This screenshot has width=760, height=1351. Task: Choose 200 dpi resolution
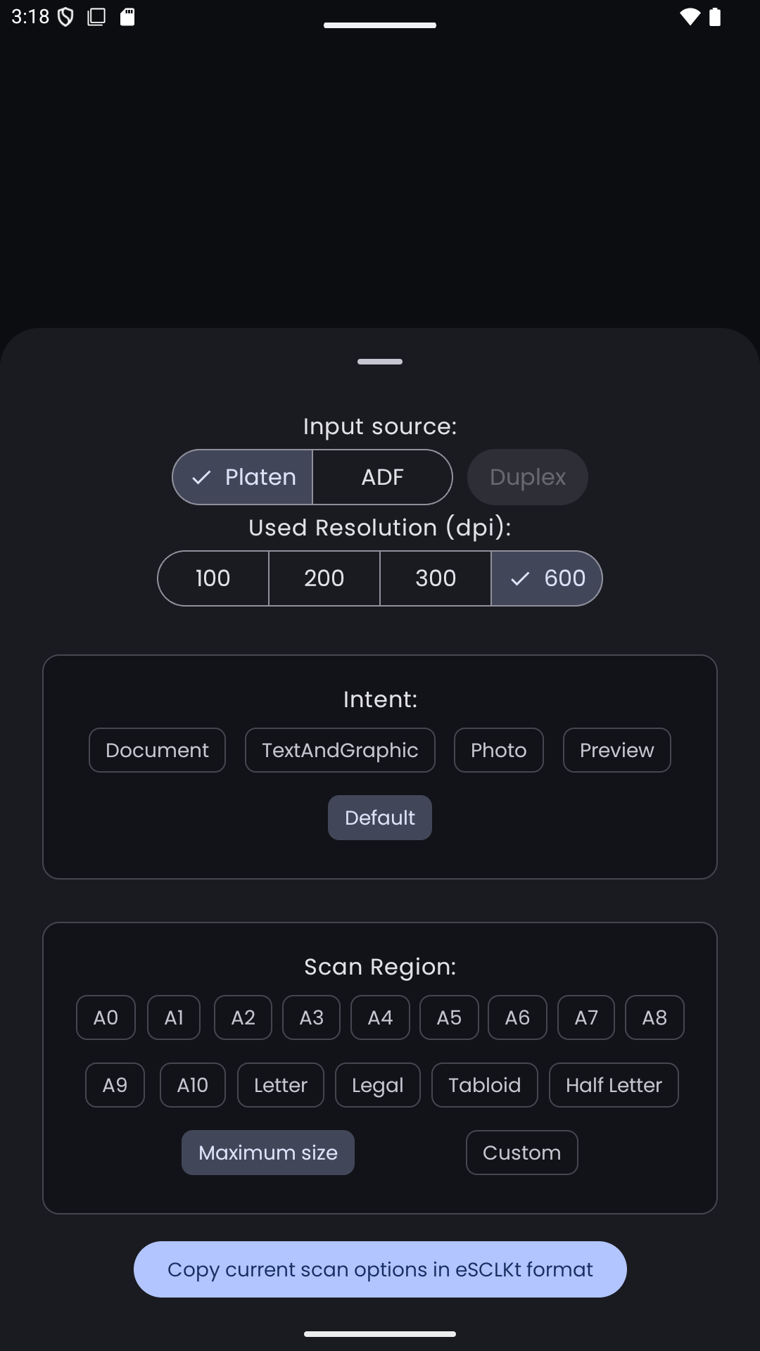click(324, 578)
